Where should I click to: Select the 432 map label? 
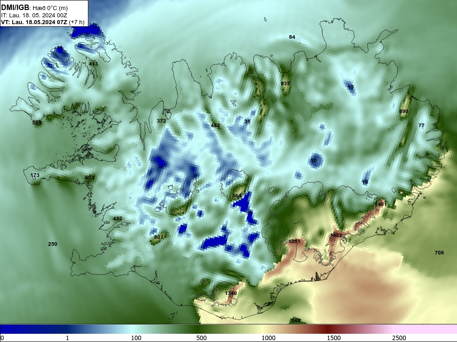(x=118, y=219)
